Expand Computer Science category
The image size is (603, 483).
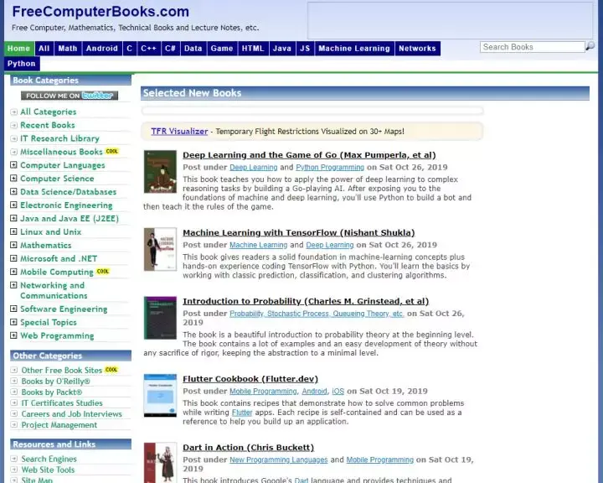13,178
